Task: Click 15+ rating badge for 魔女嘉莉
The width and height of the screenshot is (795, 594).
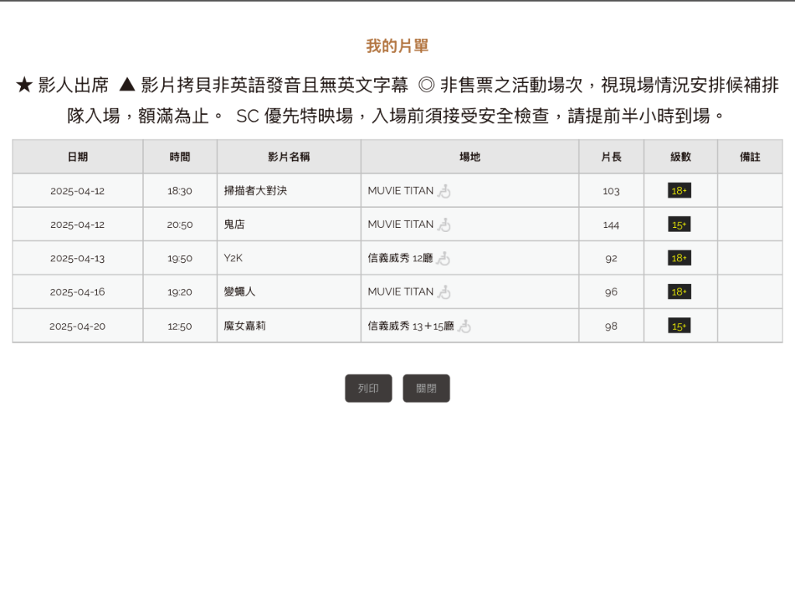Action: point(679,326)
